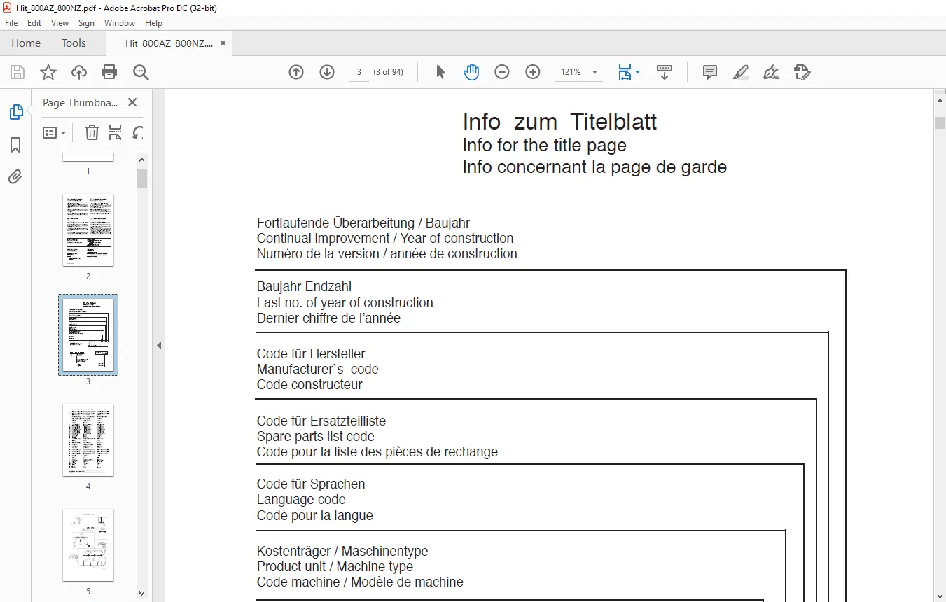The height and width of the screenshot is (602, 946).
Task: Open the Window menu
Action: click(x=120, y=23)
